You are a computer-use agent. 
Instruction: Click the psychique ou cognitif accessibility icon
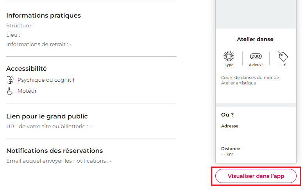click(x=10, y=80)
